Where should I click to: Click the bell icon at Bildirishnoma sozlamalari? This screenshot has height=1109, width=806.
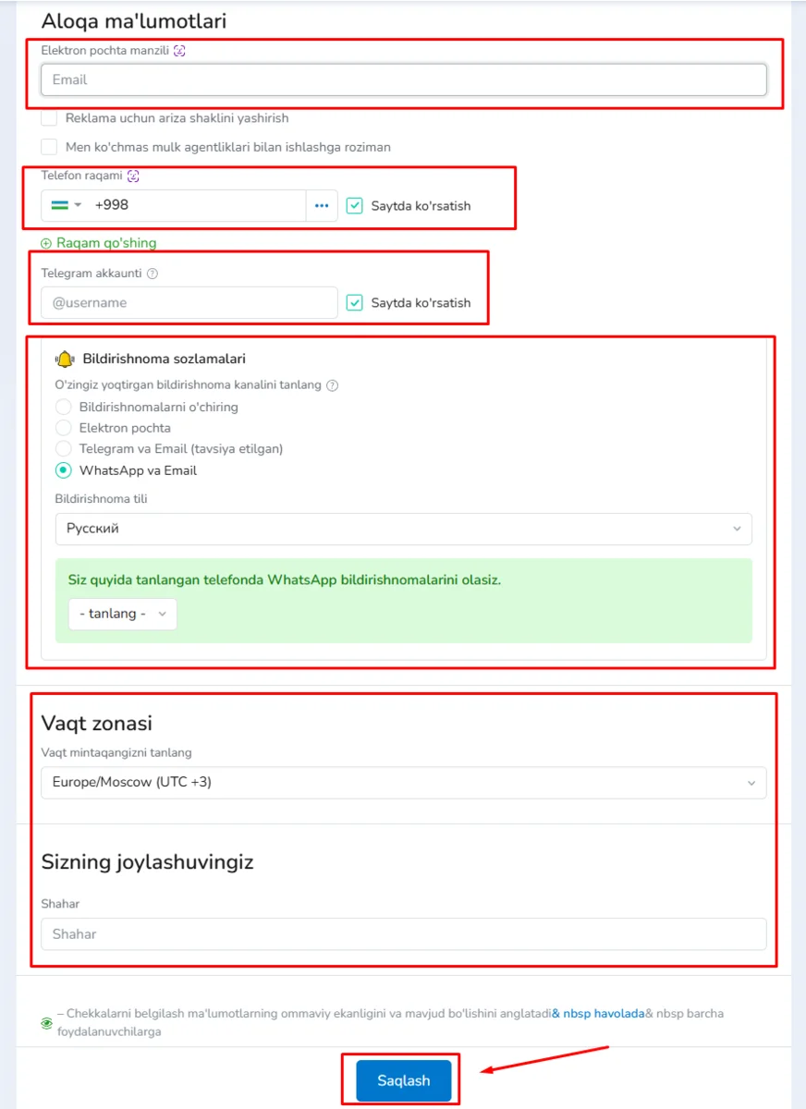65,360
